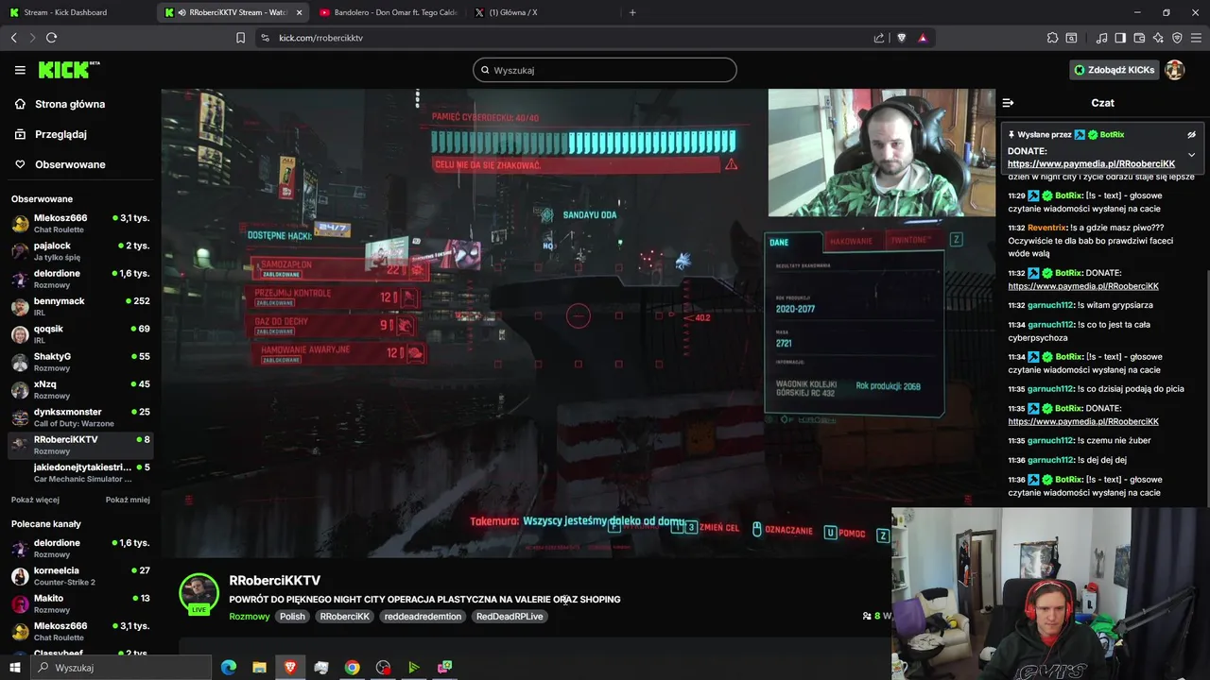
Task: Open followed channel ShaktyG
Action: pyautogui.click(x=80, y=362)
